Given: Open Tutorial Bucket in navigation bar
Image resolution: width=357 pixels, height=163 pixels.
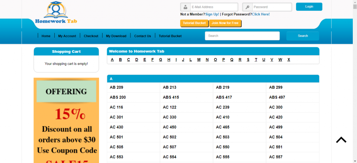Looking at the screenshot, I should 170,36.
